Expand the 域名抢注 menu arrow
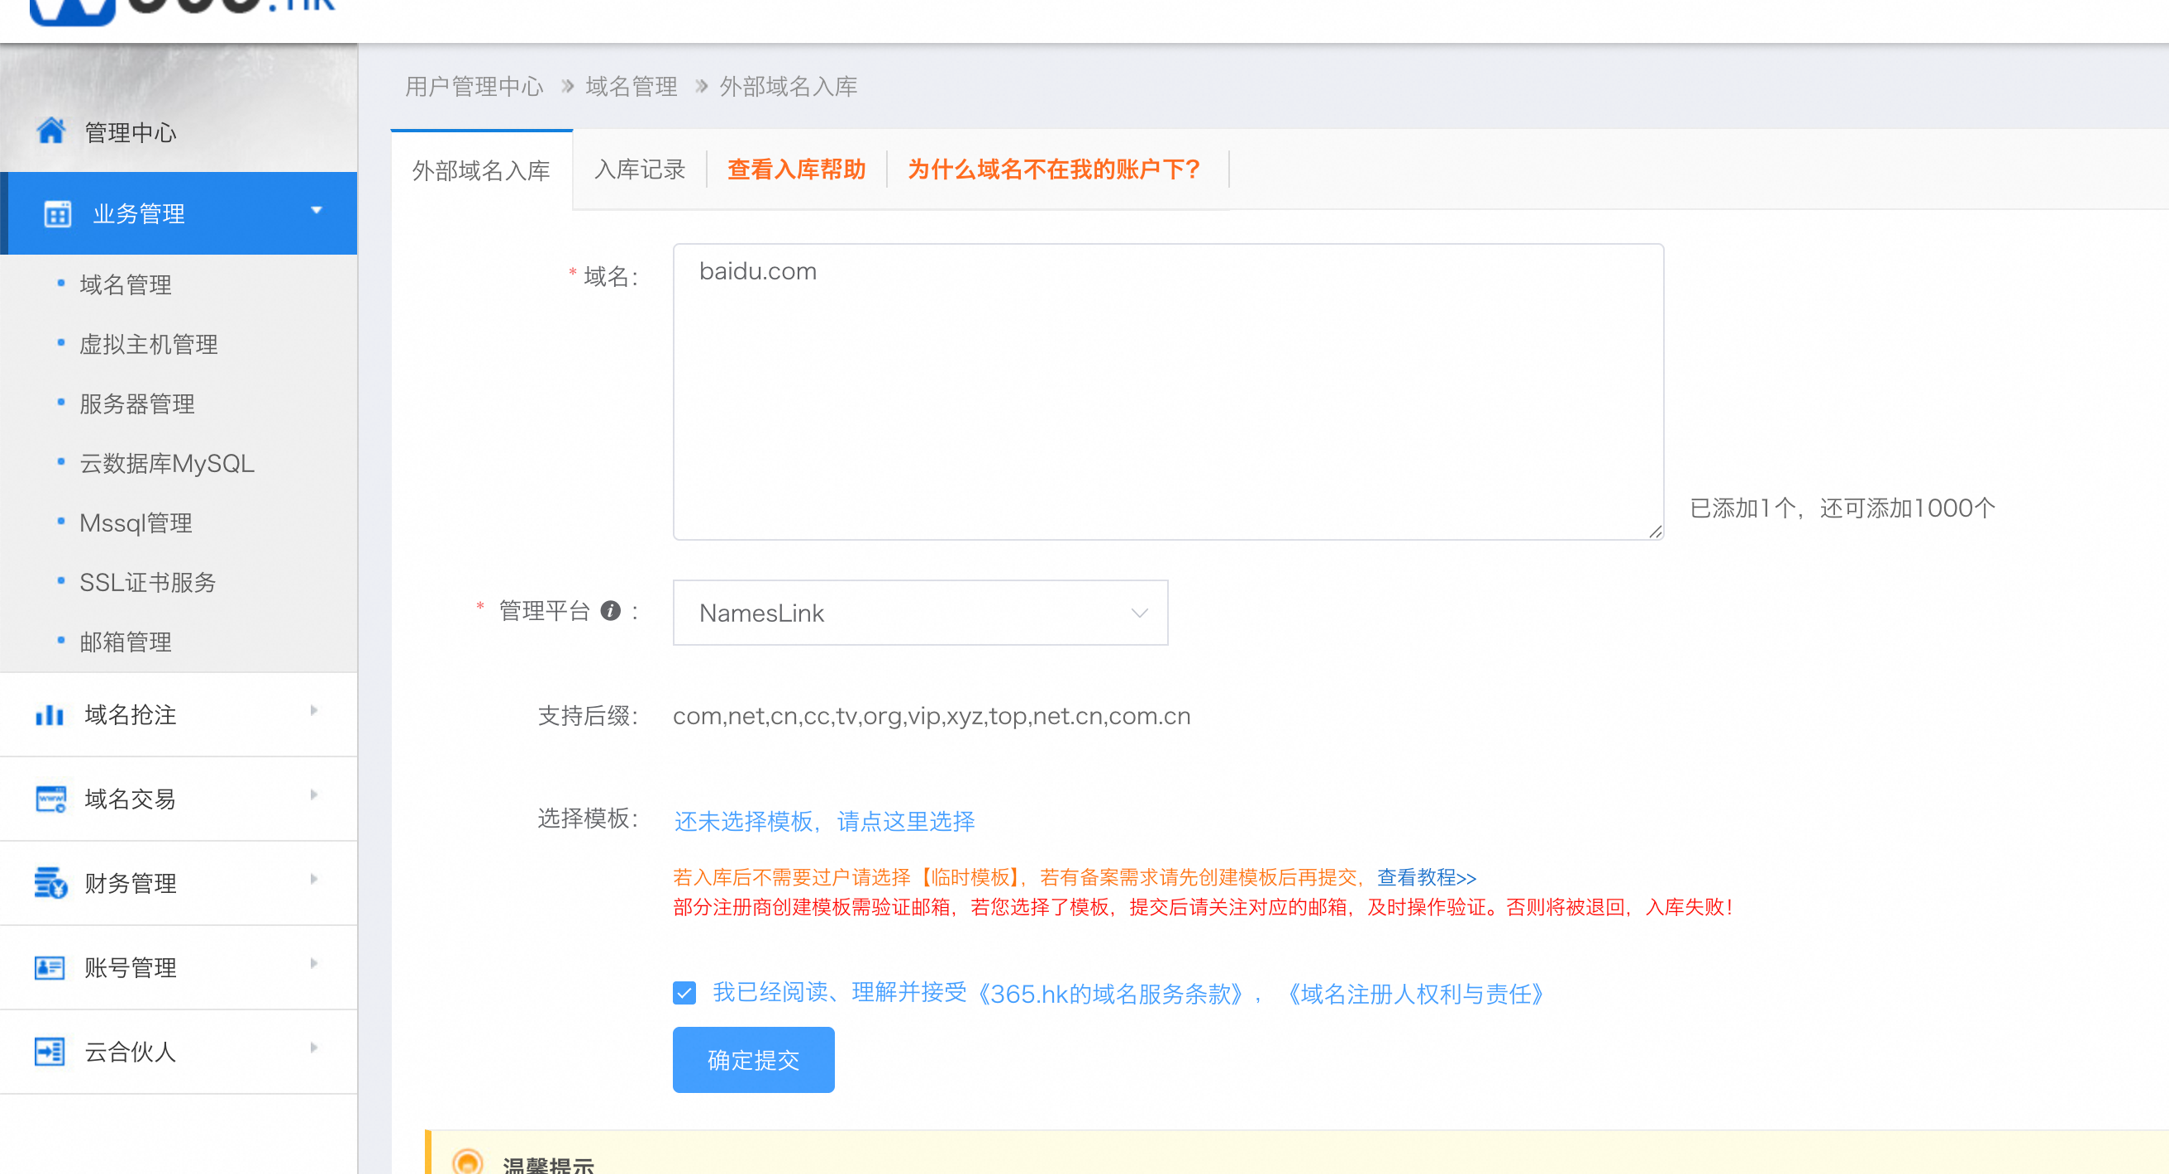 point(314,711)
